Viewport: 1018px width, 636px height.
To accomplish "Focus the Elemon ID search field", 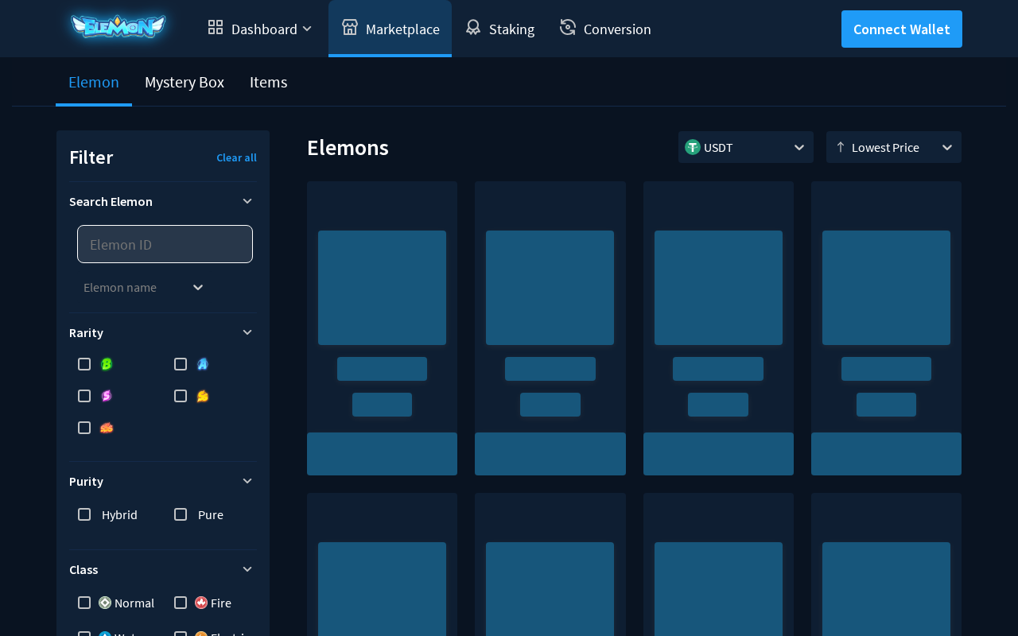I will pos(165,244).
